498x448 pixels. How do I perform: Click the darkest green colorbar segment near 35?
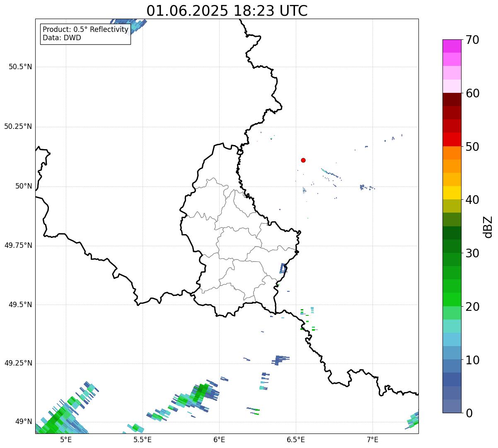452,233
